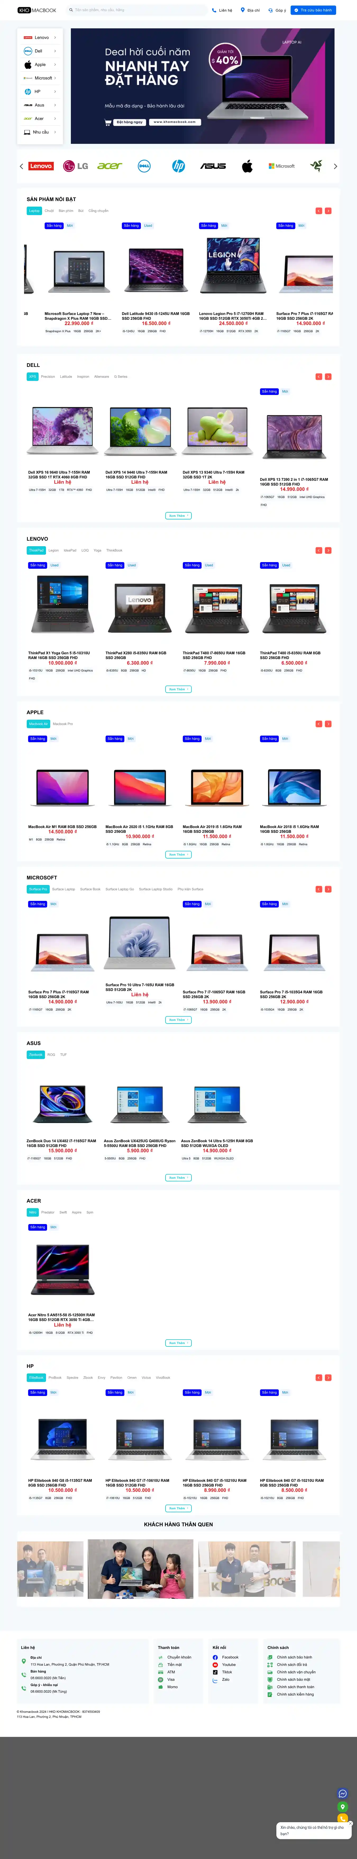
Task: Open the floating Messenger chat bubble
Action: (x=343, y=1793)
